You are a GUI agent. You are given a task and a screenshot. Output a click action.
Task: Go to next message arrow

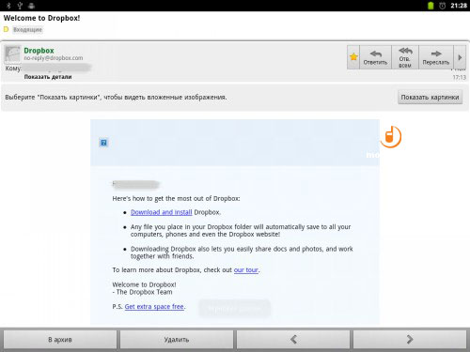[x=410, y=340]
